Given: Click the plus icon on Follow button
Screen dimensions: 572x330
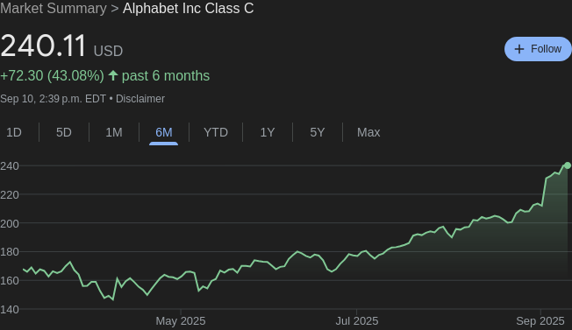Looking at the screenshot, I should point(518,49).
